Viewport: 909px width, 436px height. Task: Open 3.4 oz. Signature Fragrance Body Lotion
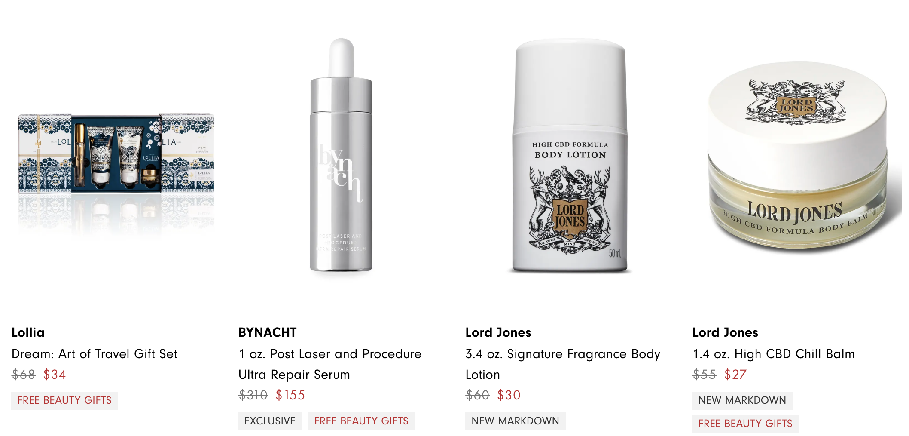coord(563,364)
